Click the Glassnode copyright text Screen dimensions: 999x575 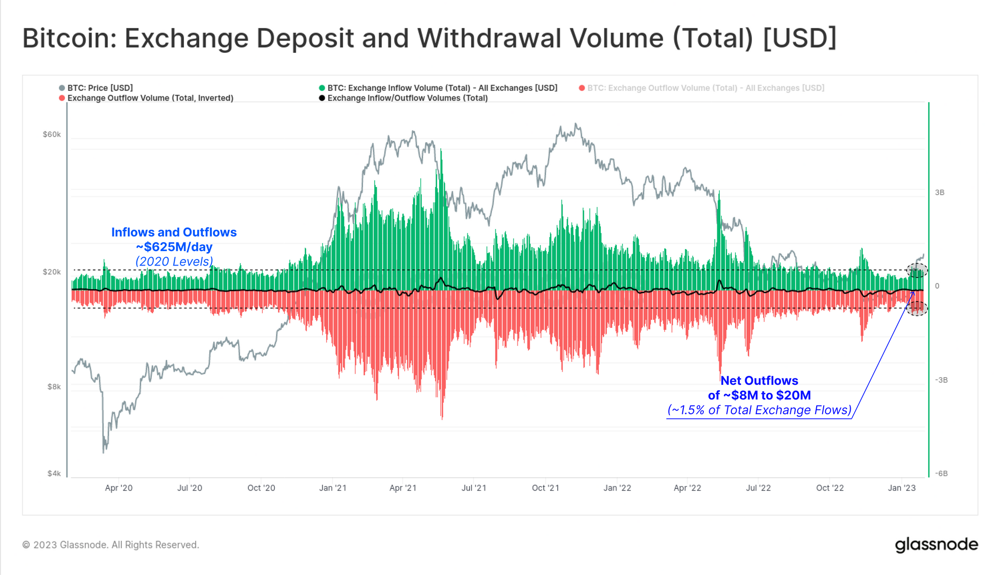tap(111, 545)
